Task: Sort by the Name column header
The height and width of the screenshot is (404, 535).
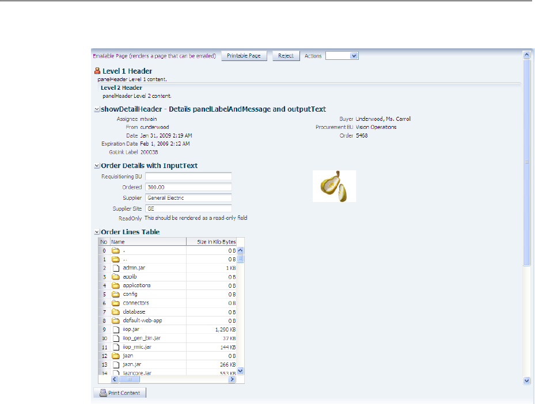Action: [148, 242]
